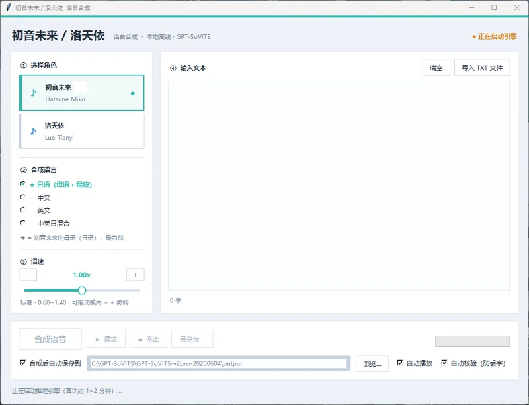The height and width of the screenshot is (405, 529).
Task: Click the ★ = 初音未来的母语 note
Action: click(72, 238)
